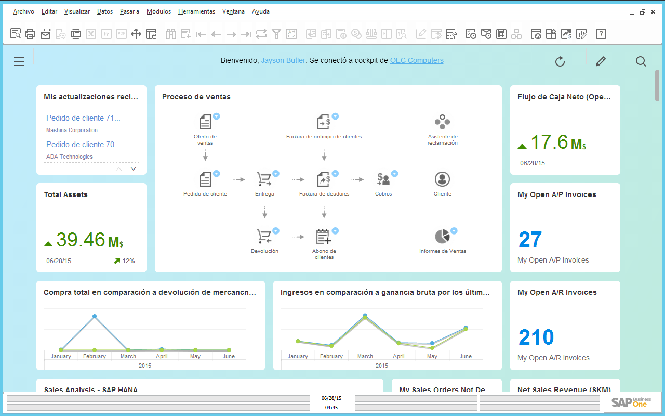Click Mashina Corporation text
665x416 pixels.
(72, 130)
